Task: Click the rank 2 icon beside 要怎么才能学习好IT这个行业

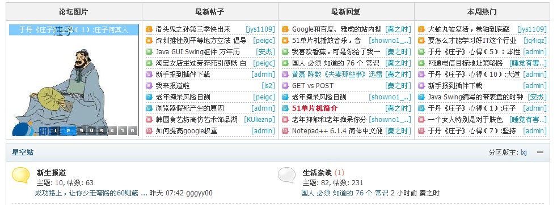Action: (421, 41)
